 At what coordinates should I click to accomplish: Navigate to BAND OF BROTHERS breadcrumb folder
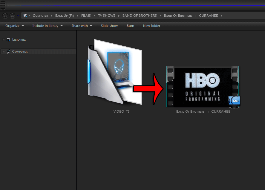(x=140, y=16)
